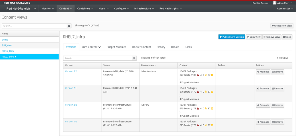Open the Administer menu

(285, 8)
